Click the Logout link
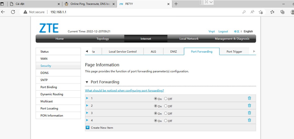Screen dimensions: 294x139 tap(223, 31)
